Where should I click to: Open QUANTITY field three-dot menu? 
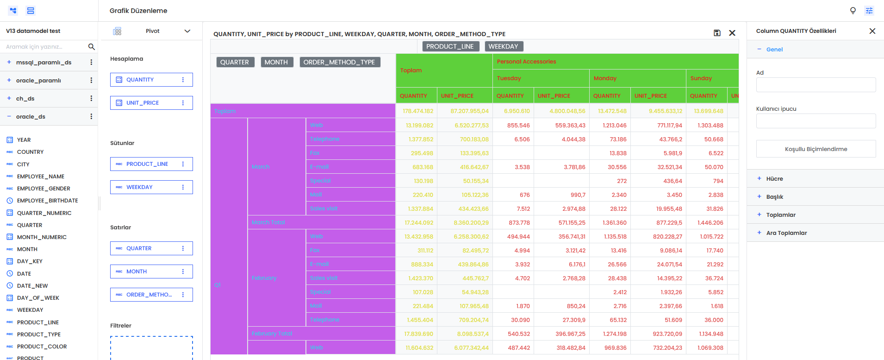pos(183,80)
